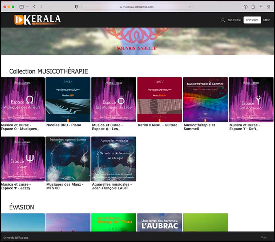The width and height of the screenshot is (275, 242).
Task: Open the Espace Ω Musiques des Ailleurs thumbnail
Action: click(23, 100)
